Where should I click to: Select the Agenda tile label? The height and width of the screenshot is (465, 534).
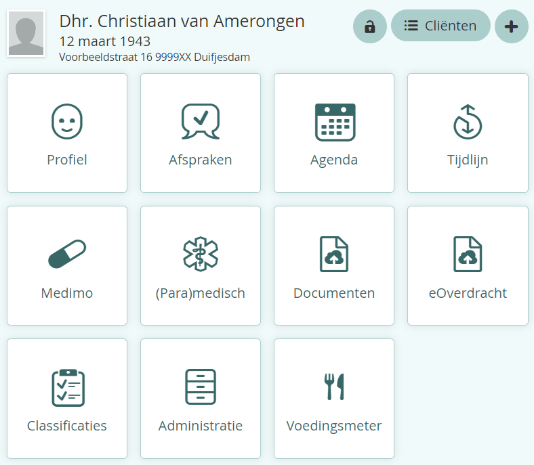pos(334,160)
